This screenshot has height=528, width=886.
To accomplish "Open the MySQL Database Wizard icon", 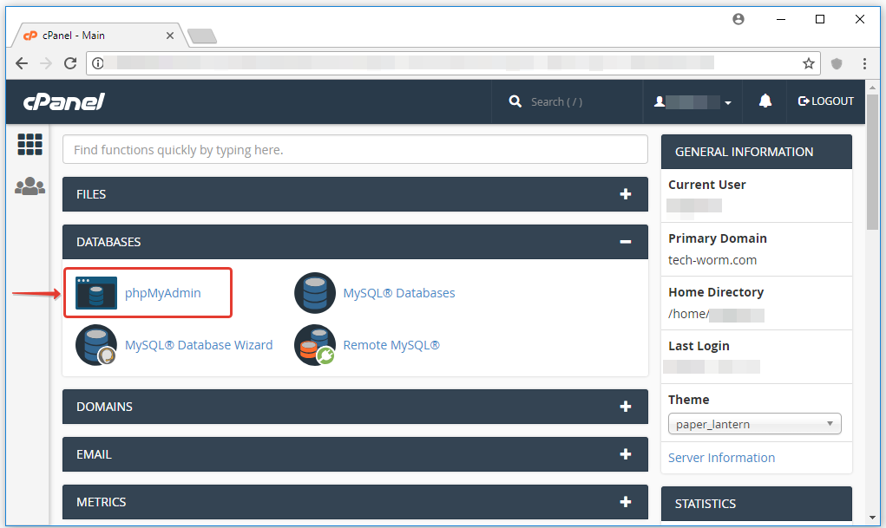I will (96, 345).
